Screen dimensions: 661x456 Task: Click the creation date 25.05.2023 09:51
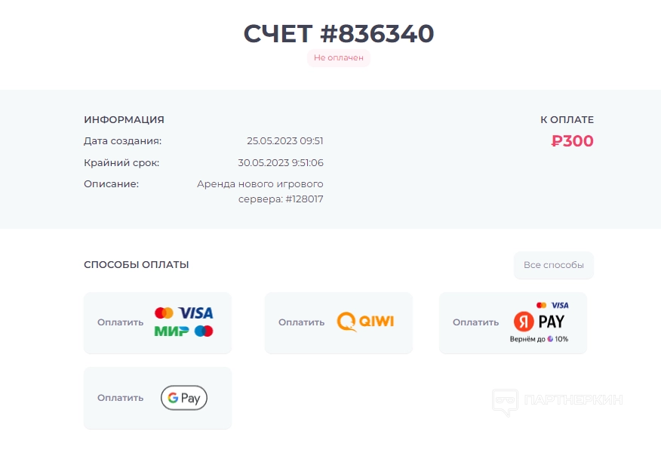285,141
